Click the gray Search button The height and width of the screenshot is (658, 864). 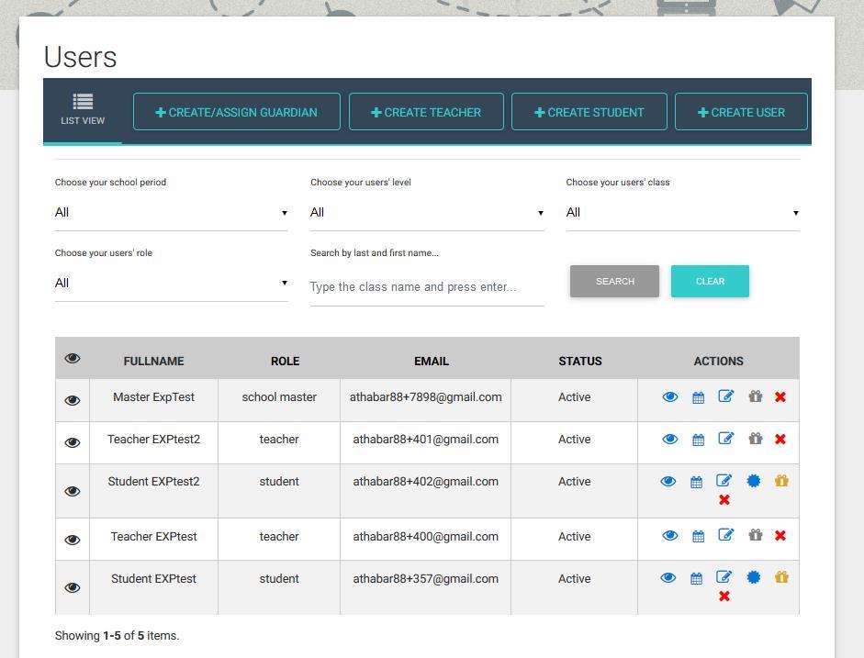tap(614, 282)
